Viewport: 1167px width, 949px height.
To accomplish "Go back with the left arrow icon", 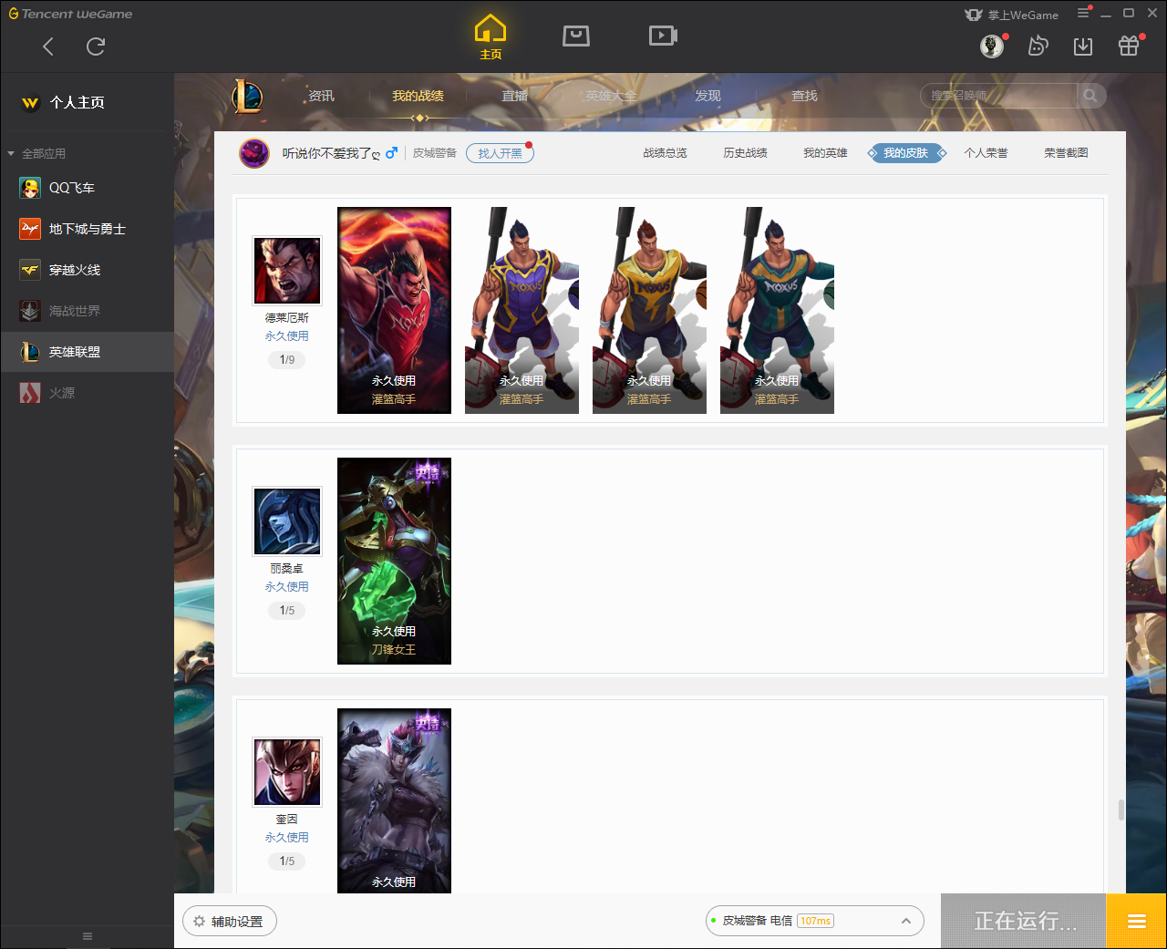I will click(x=48, y=46).
